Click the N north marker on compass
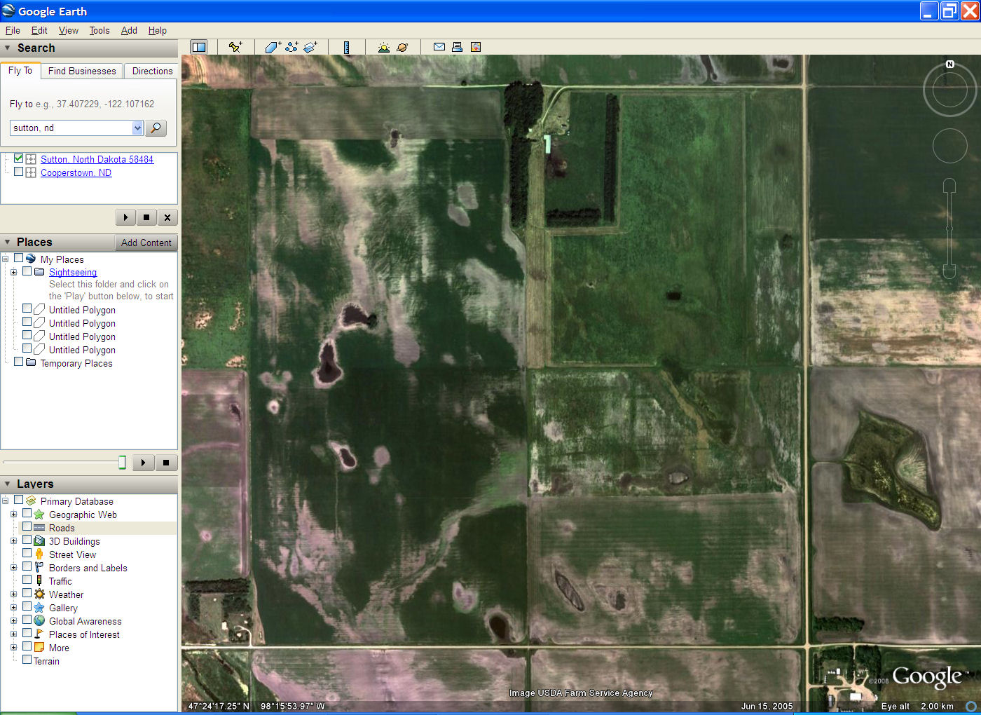 950,64
